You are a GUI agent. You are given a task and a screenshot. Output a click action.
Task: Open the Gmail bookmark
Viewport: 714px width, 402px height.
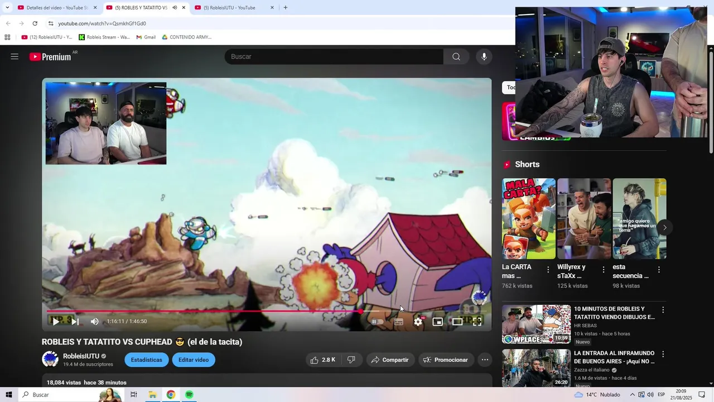[146, 37]
